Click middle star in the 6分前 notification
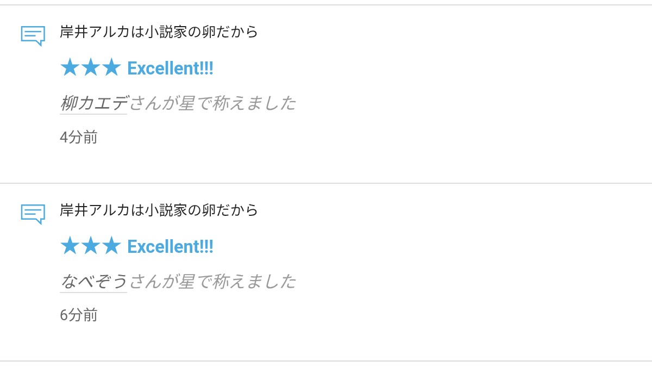Viewport: 652px width, 367px height. [x=90, y=246]
